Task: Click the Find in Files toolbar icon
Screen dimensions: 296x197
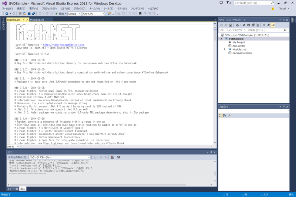Action: coord(109,14)
